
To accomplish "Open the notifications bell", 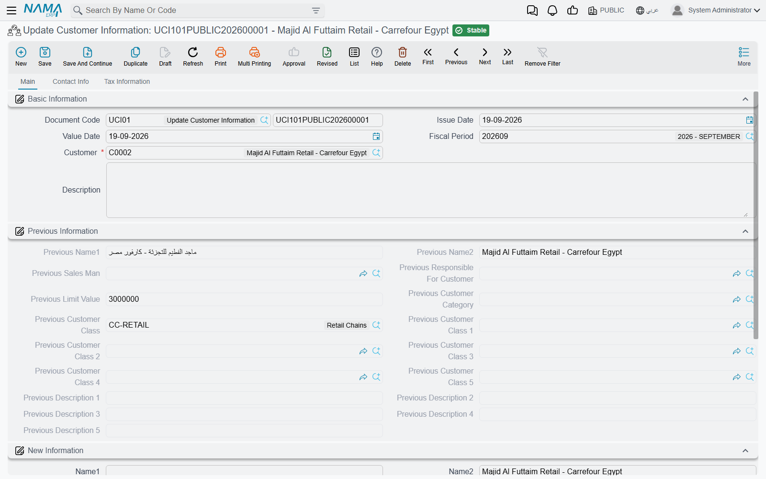I will 552,11.
